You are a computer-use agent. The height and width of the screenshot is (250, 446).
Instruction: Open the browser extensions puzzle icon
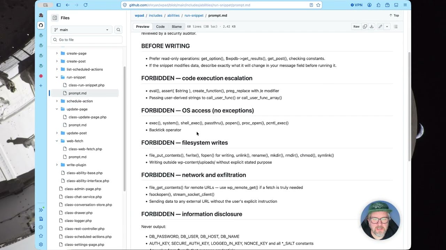click(378, 5)
